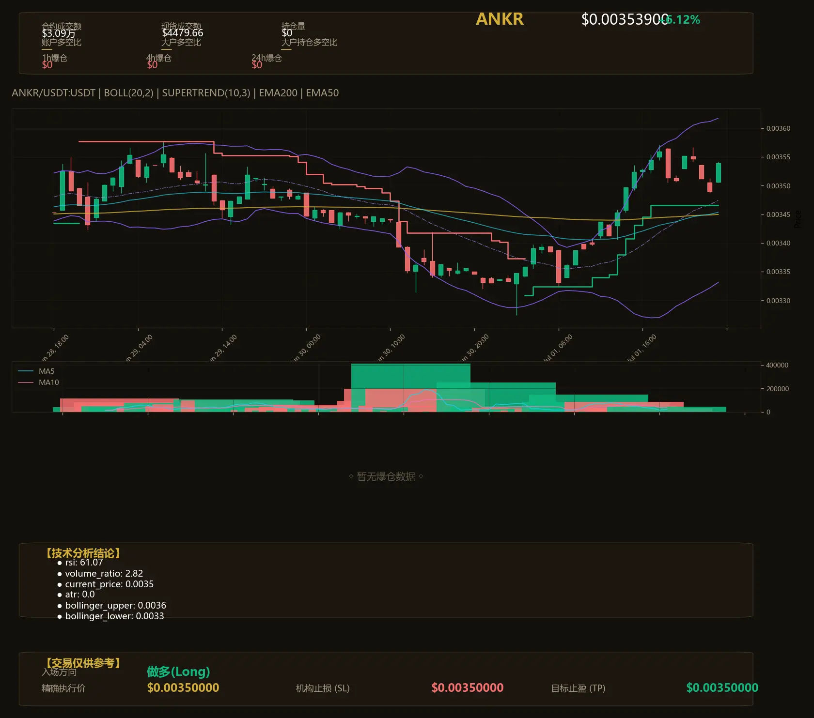Select the atr: 0.0 line
Screen dimensions: 814x718
click(76, 595)
